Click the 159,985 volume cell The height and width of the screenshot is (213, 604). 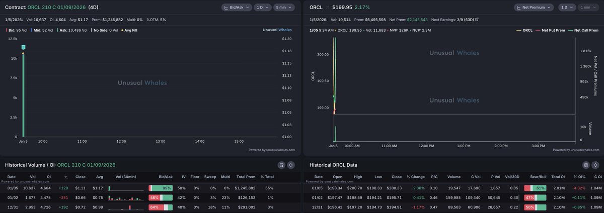454,197
